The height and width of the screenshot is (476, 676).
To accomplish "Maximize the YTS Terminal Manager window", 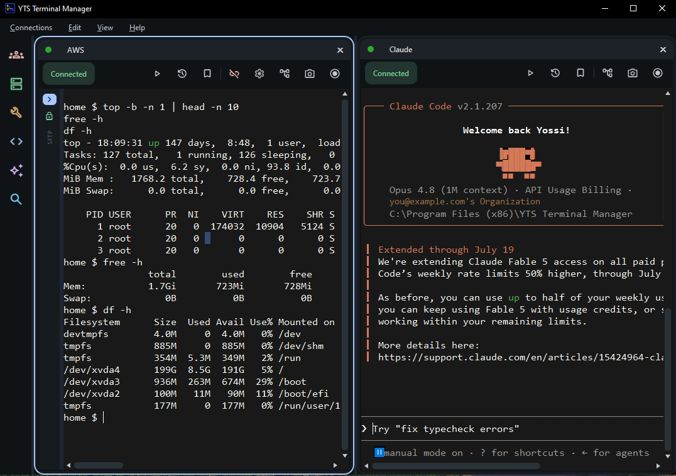I will click(x=633, y=9).
